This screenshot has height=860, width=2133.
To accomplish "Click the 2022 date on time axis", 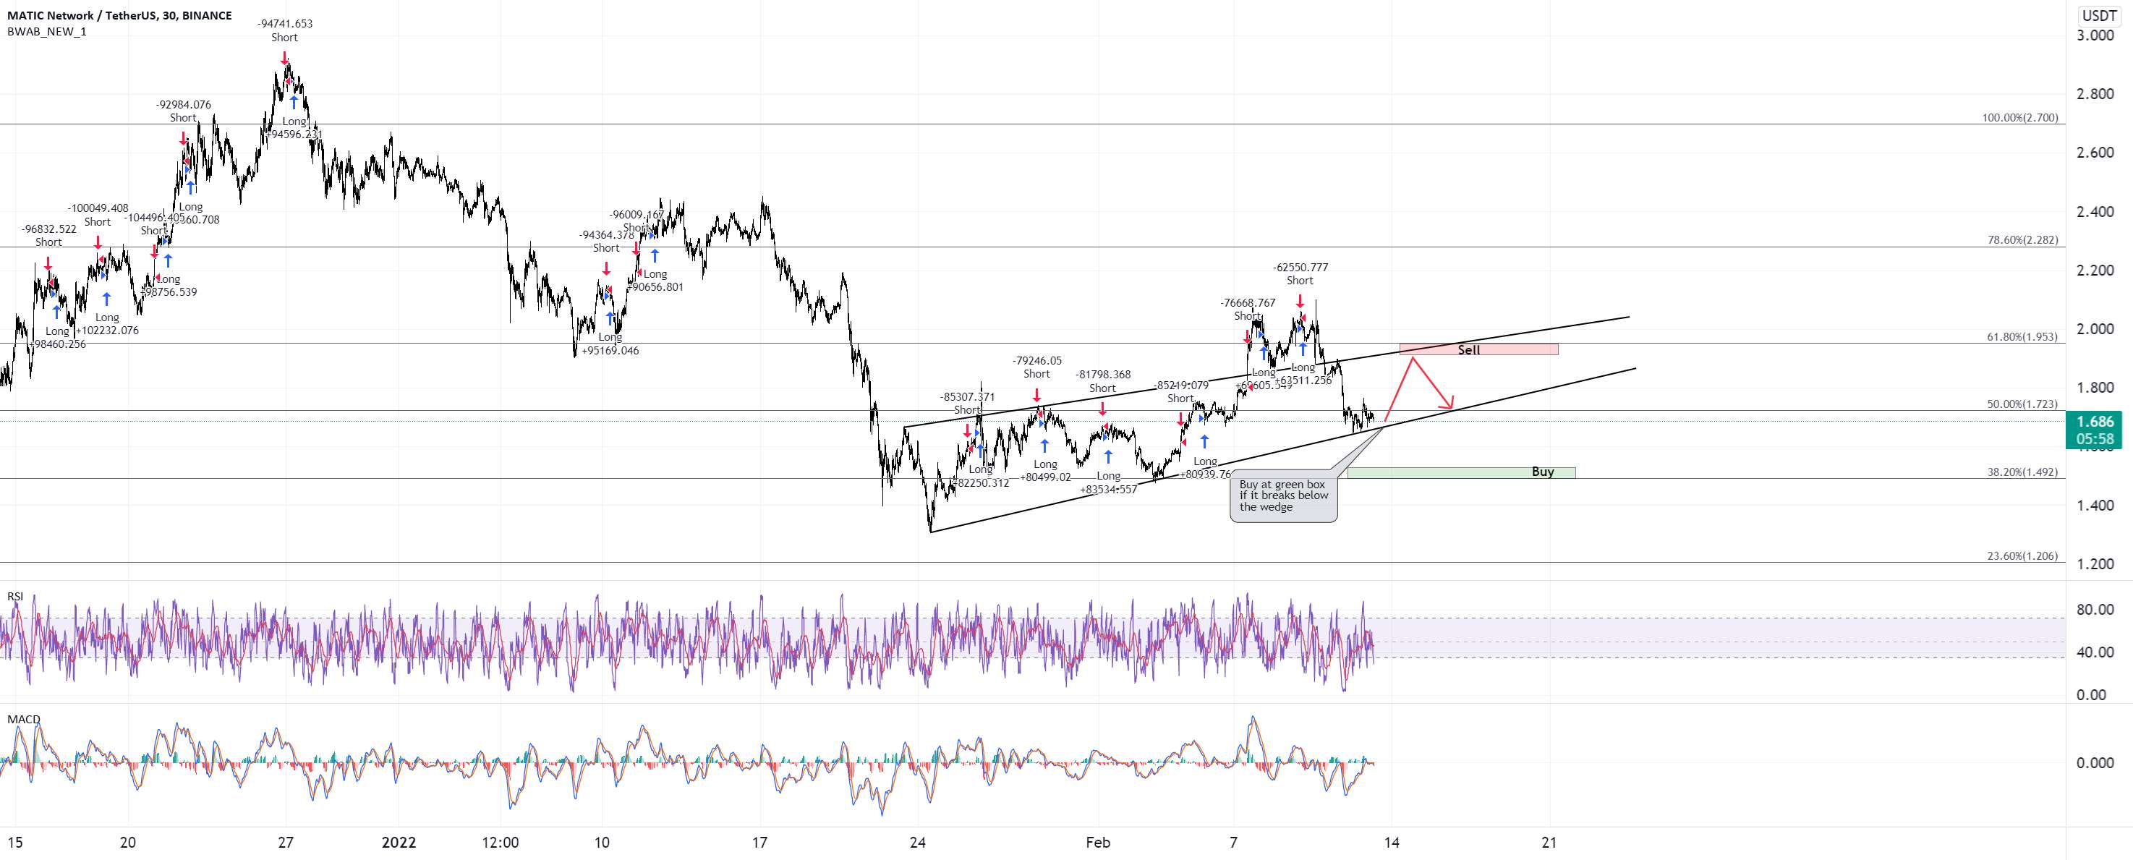I will [399, 843].
